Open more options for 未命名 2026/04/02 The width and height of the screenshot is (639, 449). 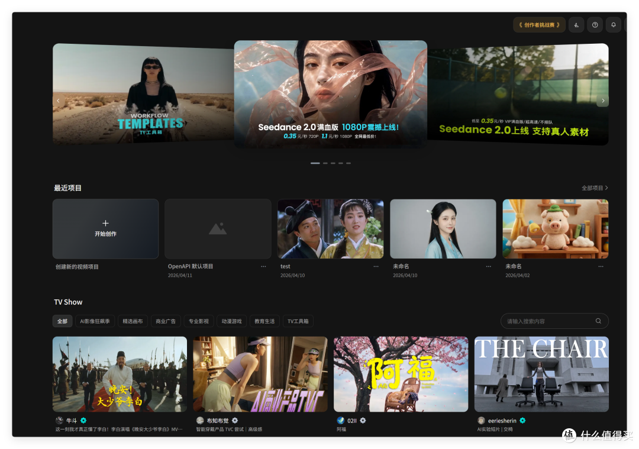tap(601, 266)
